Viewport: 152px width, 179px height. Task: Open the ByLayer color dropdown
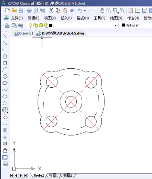(136, 25)
